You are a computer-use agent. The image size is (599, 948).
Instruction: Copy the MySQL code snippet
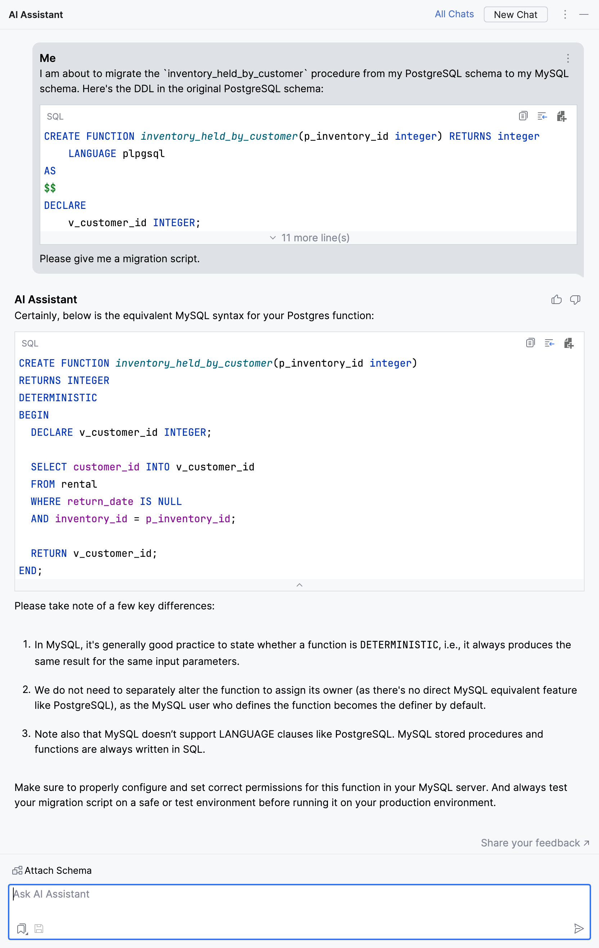click(530, 343)
